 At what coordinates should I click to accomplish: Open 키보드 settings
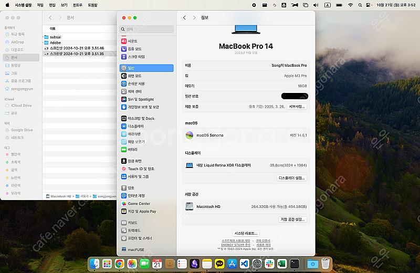point(129,223)
